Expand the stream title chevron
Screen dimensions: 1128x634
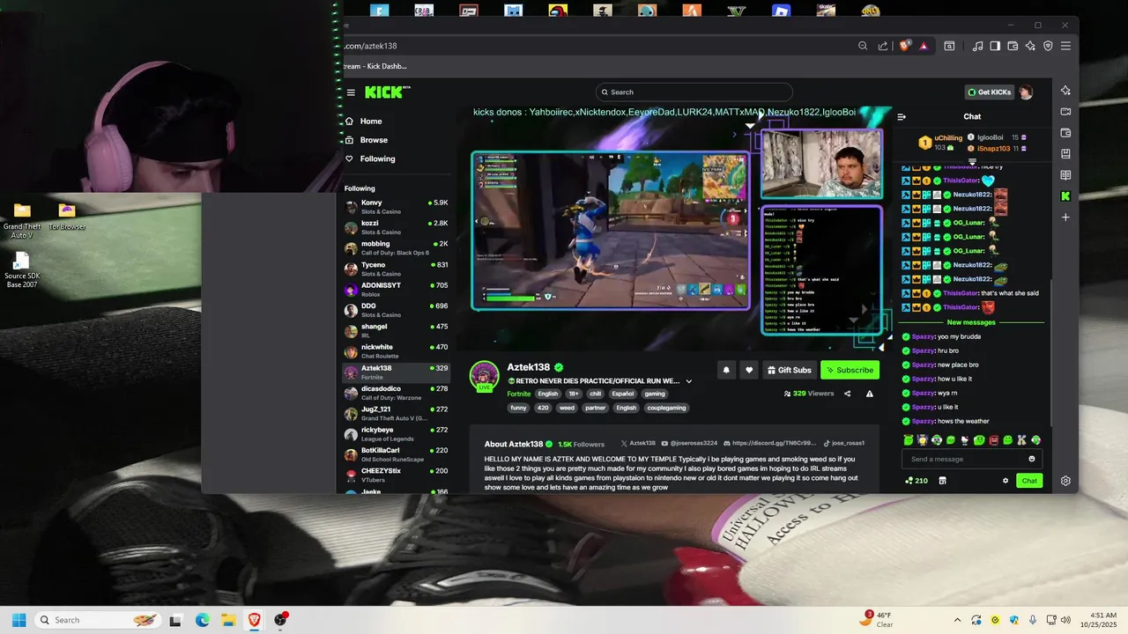pyautogui.click(x=689, y=381)
